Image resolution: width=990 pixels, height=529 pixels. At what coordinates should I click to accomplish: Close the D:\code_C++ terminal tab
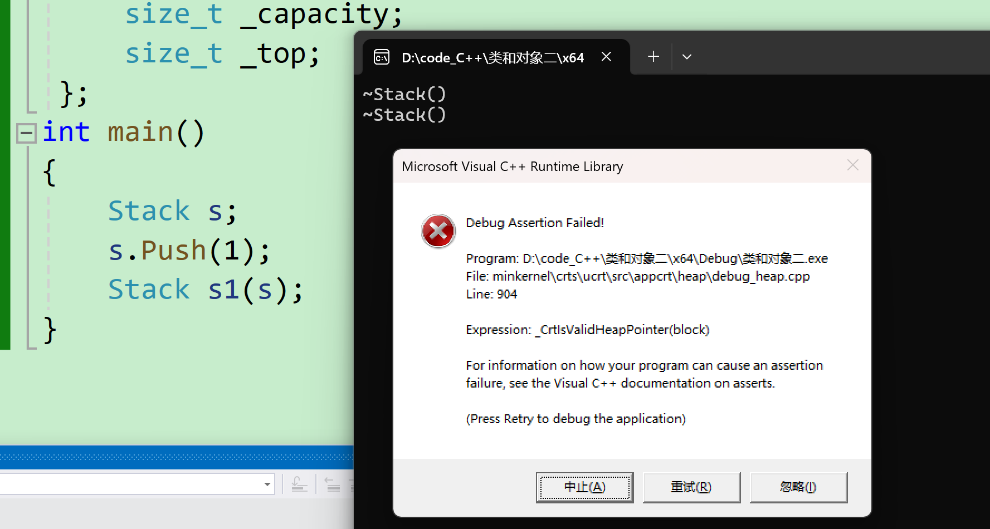click(x=607, y=57)
